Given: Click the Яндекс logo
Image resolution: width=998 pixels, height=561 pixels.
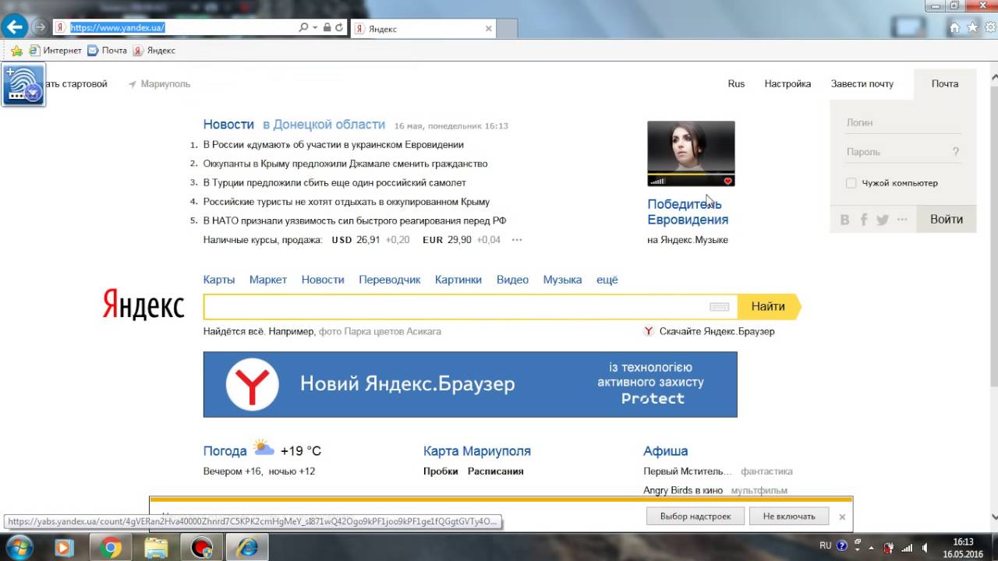Looking at the screenshot, I should 143,305.
